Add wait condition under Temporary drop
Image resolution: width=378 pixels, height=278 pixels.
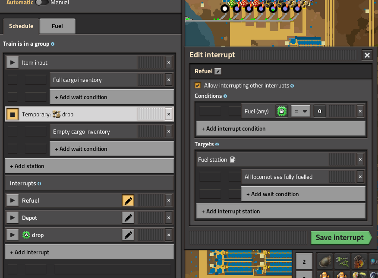(x=112, y=149)
